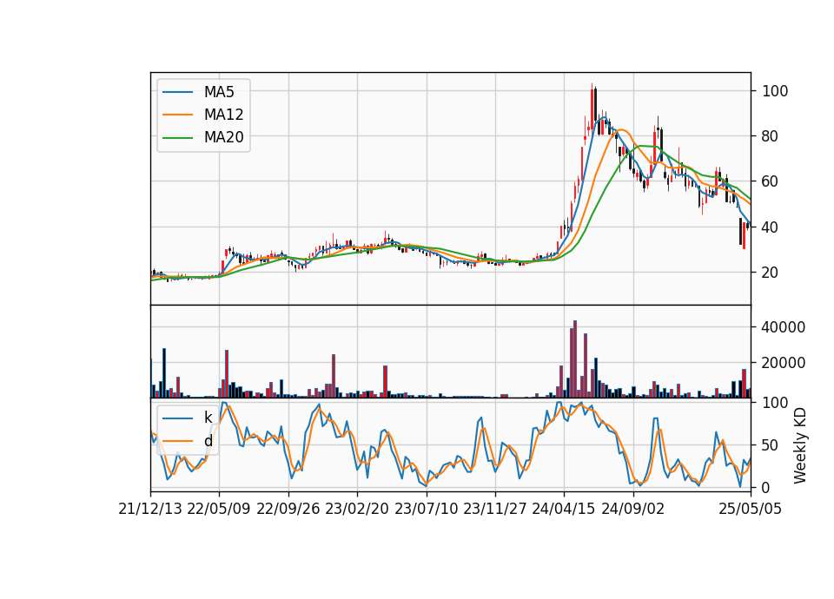
Task: Click the date label 21/12/13
Action: coord(150,509)
